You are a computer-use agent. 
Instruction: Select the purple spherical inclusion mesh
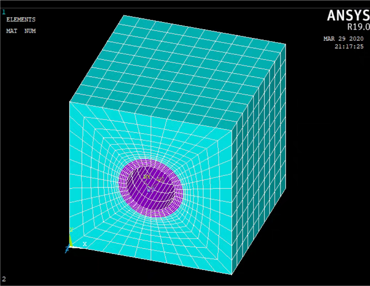tap(151, 188)
